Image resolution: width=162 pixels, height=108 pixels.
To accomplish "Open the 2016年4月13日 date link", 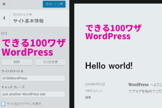I will point(95,84).
